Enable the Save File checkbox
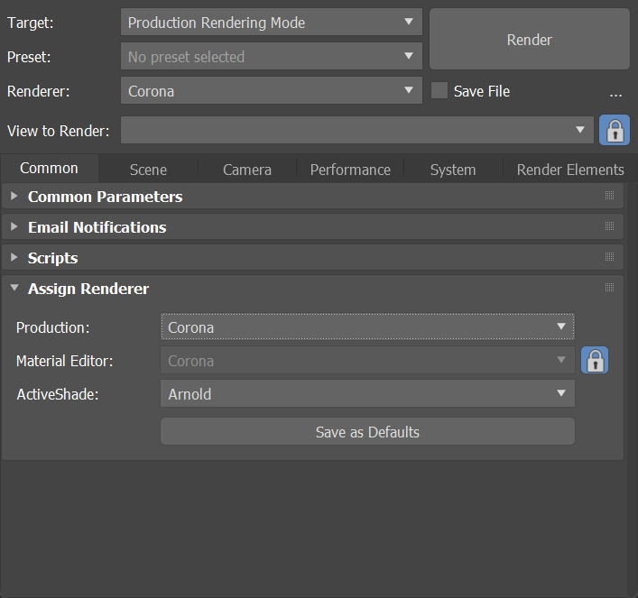Viewport: 638px width, 598px height. 439,91
